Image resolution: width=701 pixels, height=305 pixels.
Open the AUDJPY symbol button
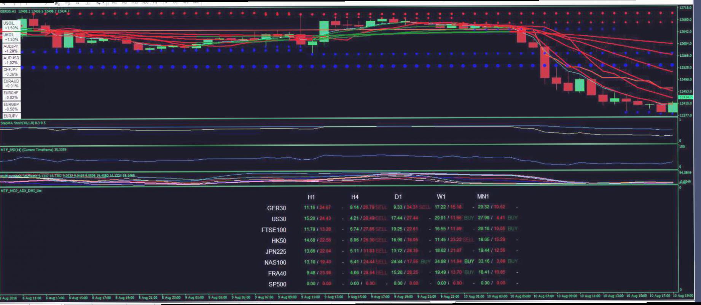tap(11, 49)
